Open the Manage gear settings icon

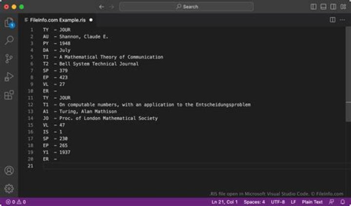coord(9,188)
